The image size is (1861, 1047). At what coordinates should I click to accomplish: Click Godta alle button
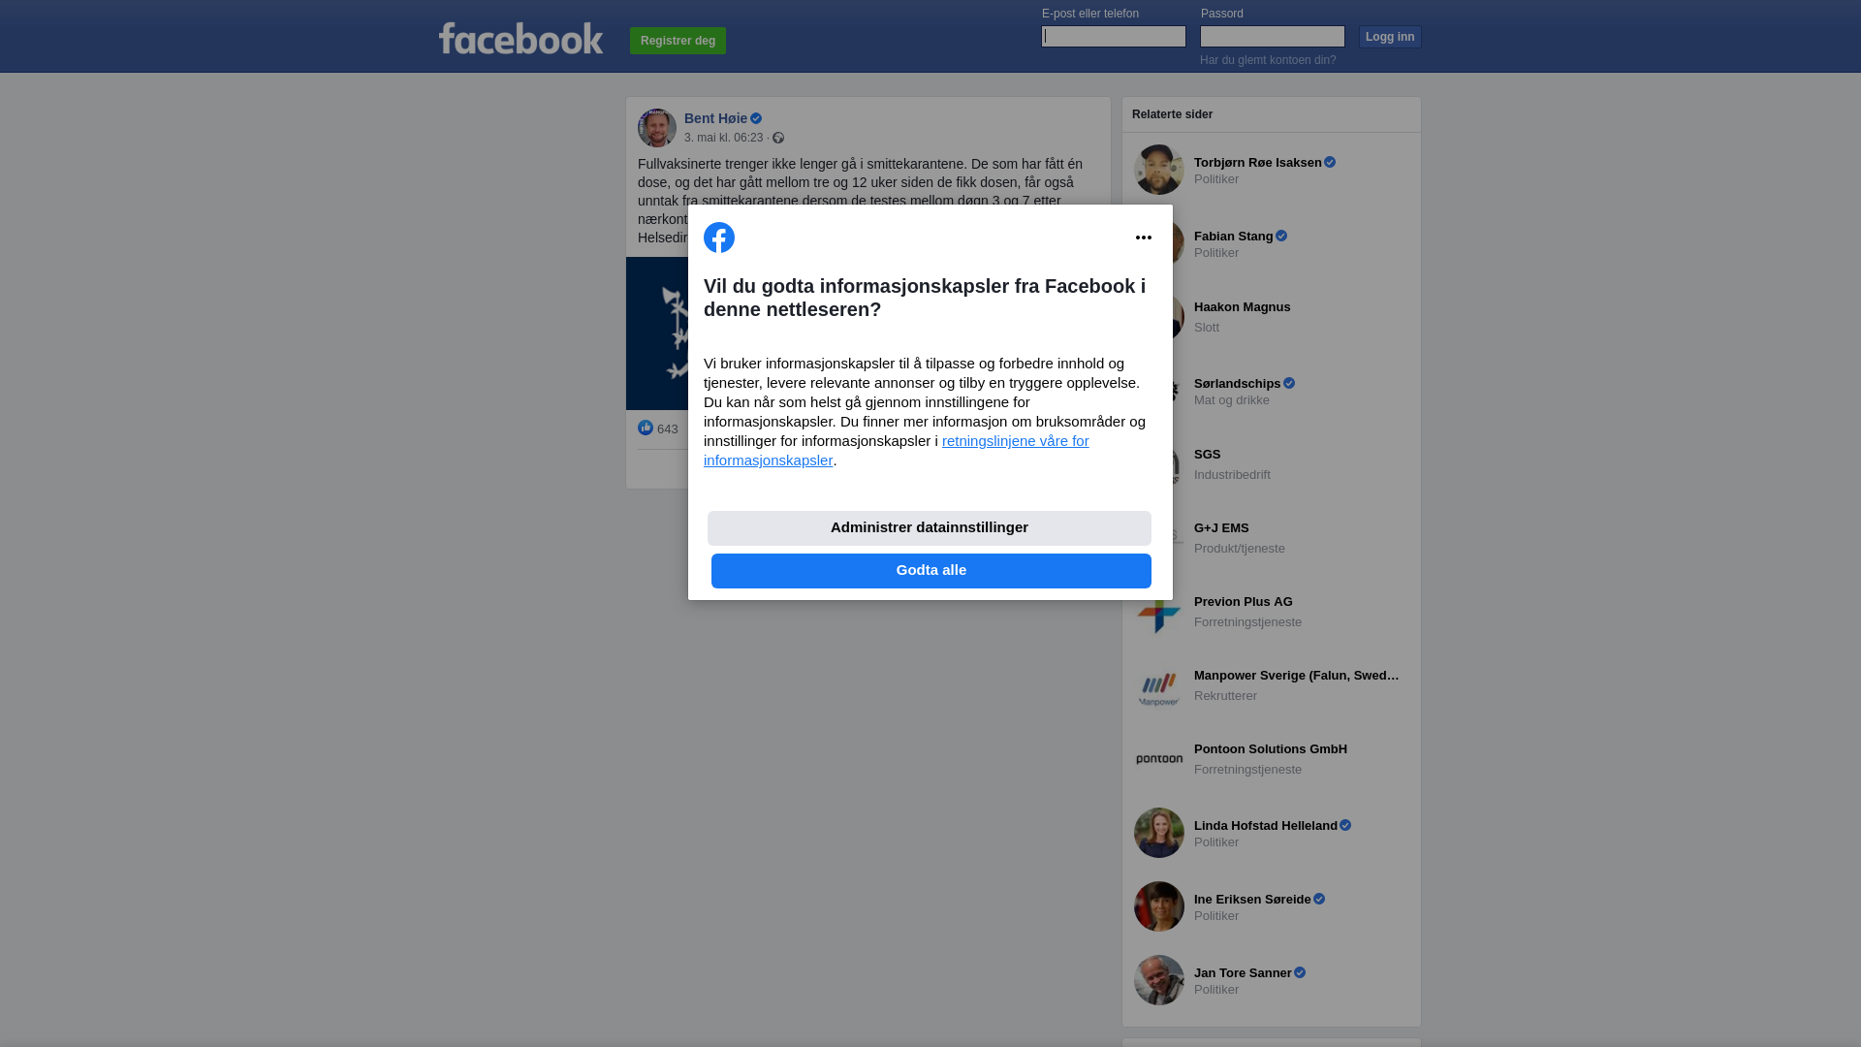pos(931,571)
